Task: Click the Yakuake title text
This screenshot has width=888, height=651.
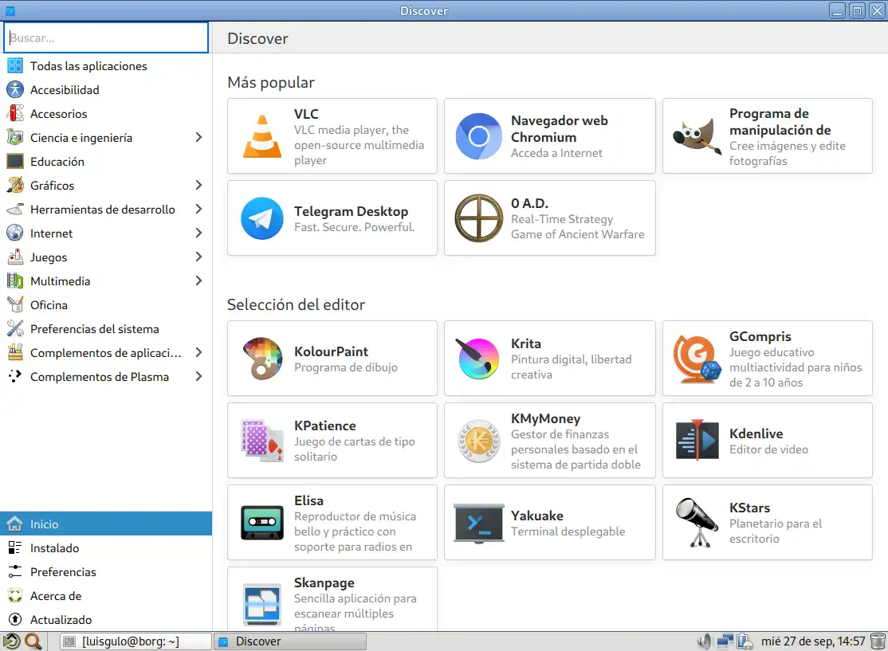Action: (537, 516)
